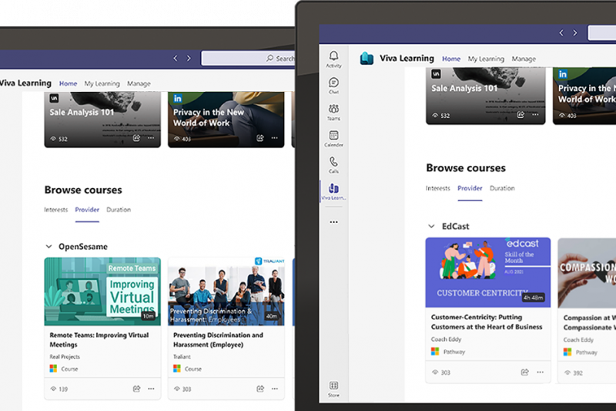Share Sale Analysis 101 in left window
Image resolution: width=616 pixels, height=411 pixels.
click(136, 138)
